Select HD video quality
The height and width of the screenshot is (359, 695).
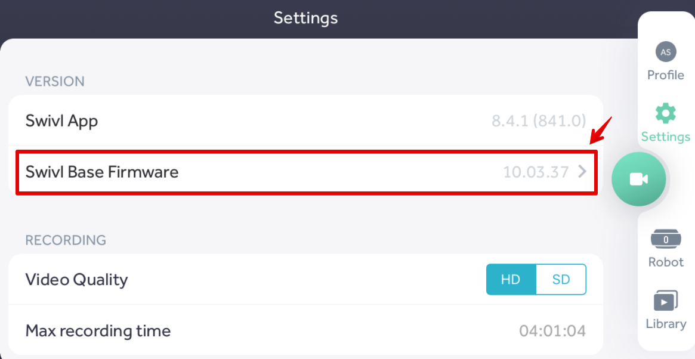click(511, 280)
